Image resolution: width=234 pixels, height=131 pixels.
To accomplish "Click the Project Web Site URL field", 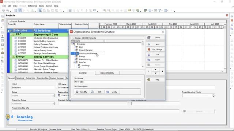I will (x=95, y=111).
